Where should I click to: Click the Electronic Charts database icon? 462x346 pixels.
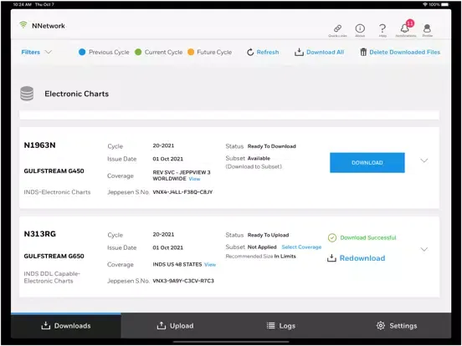(x=27, y=94)
